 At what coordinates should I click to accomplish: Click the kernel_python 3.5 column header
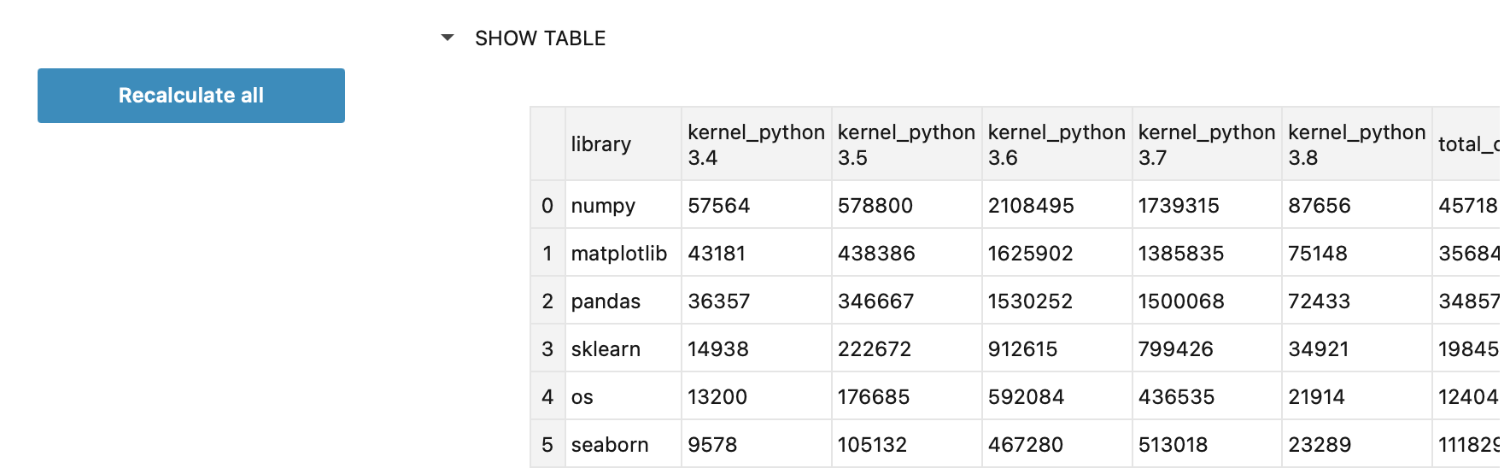click(x=906, y=144)
